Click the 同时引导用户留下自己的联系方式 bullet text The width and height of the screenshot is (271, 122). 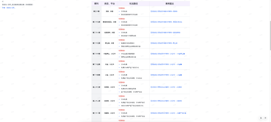132,106
